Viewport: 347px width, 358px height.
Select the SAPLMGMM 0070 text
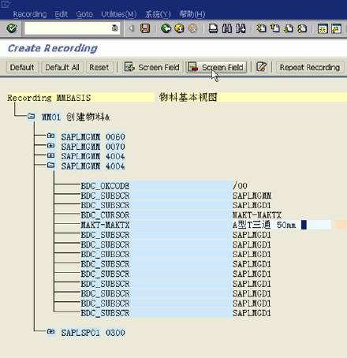(x=93, y=147)
